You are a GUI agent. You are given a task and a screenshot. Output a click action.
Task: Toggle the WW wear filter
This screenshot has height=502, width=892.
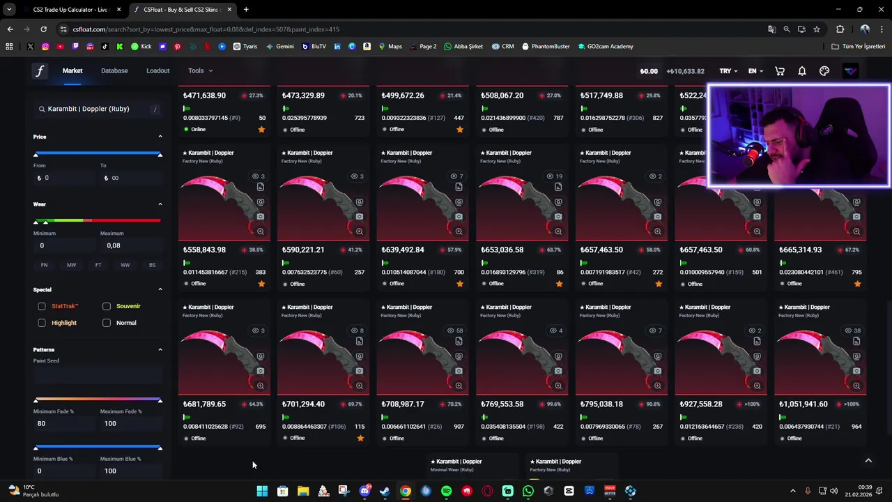point(125,265)
